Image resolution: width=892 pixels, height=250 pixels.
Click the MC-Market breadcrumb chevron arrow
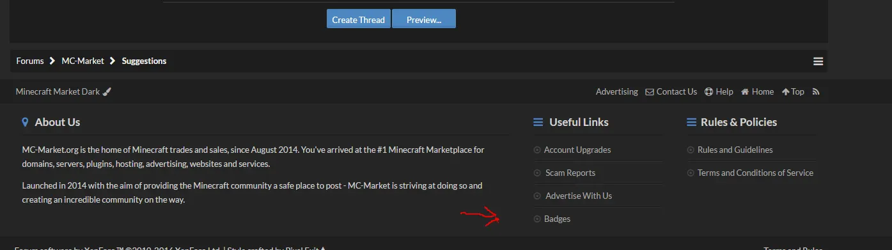coord(113,61)
